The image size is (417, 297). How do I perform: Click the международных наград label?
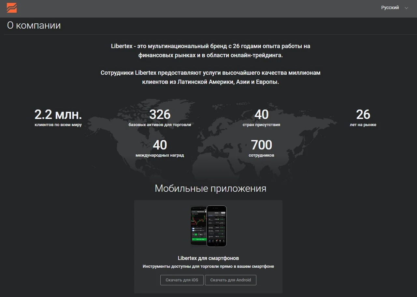[x=160, y=155]
